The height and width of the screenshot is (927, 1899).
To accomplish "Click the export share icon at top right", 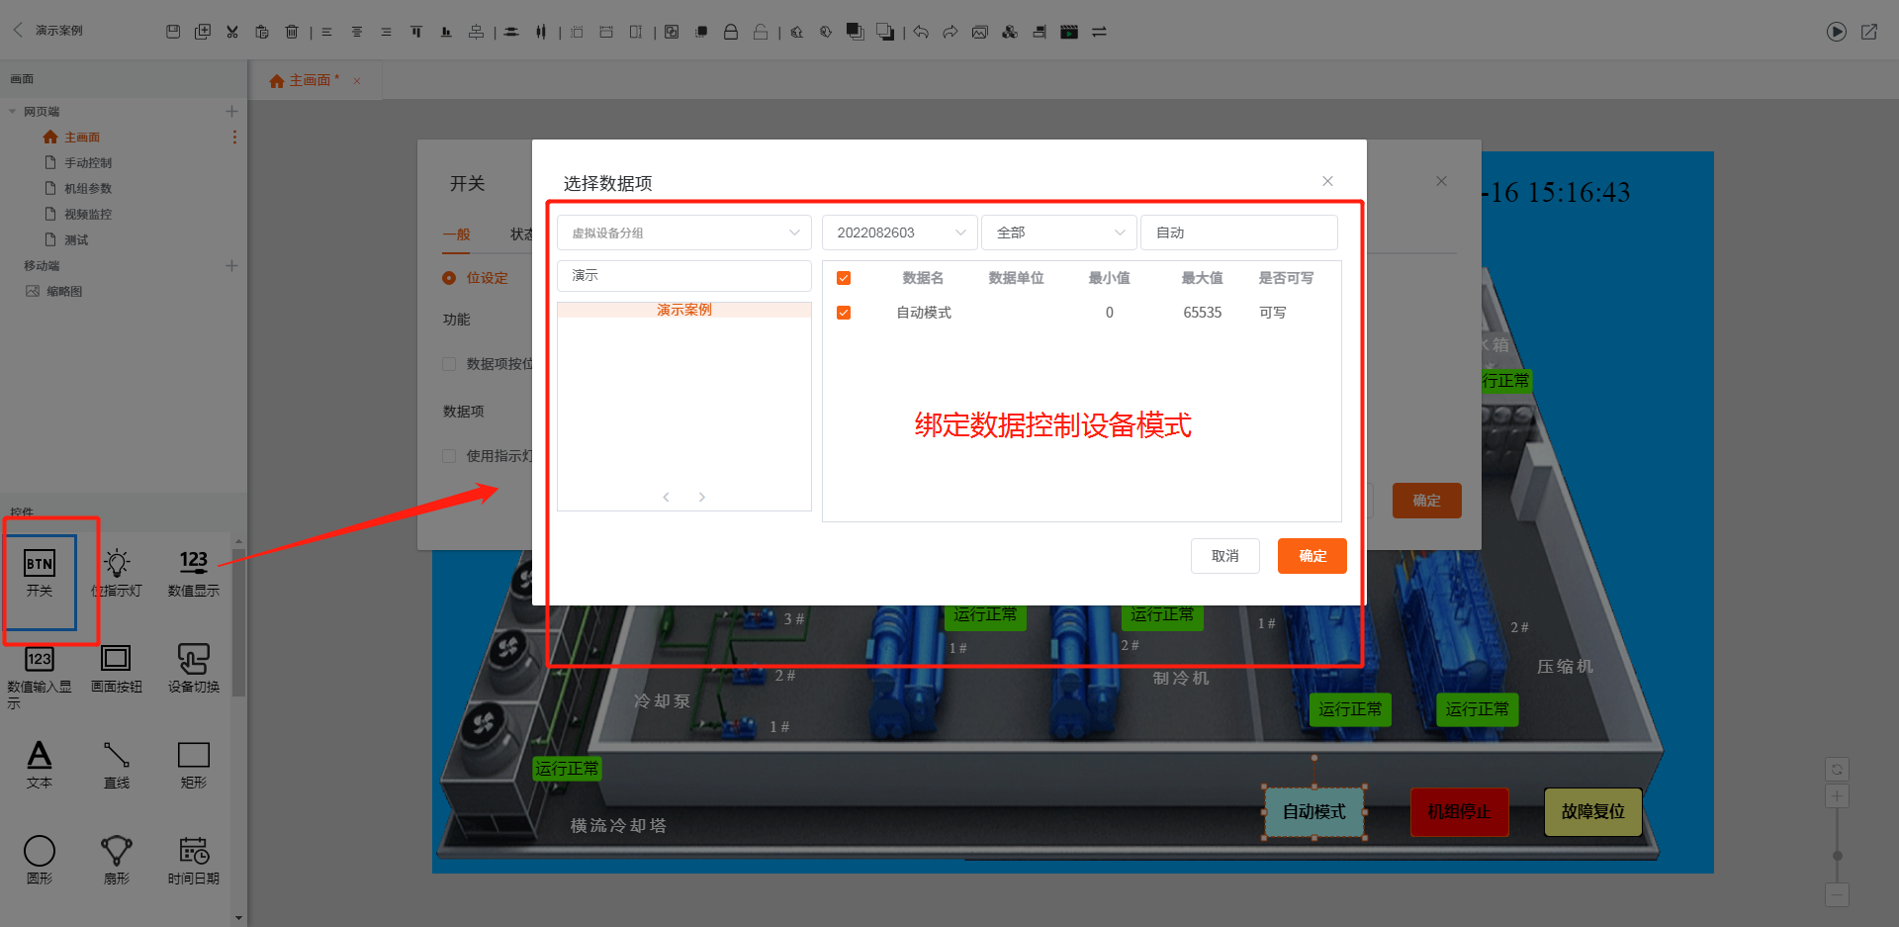I will (1869, 32).
